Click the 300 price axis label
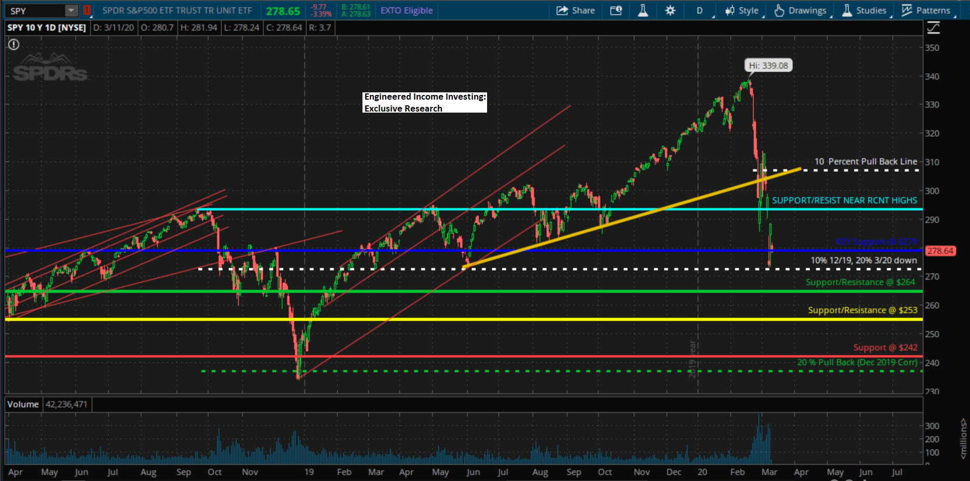Screen dimensions: 970x481 pos(932,191)
